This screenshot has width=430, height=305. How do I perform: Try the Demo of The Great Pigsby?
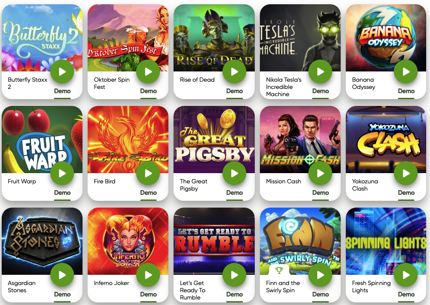tap(234, 193)
